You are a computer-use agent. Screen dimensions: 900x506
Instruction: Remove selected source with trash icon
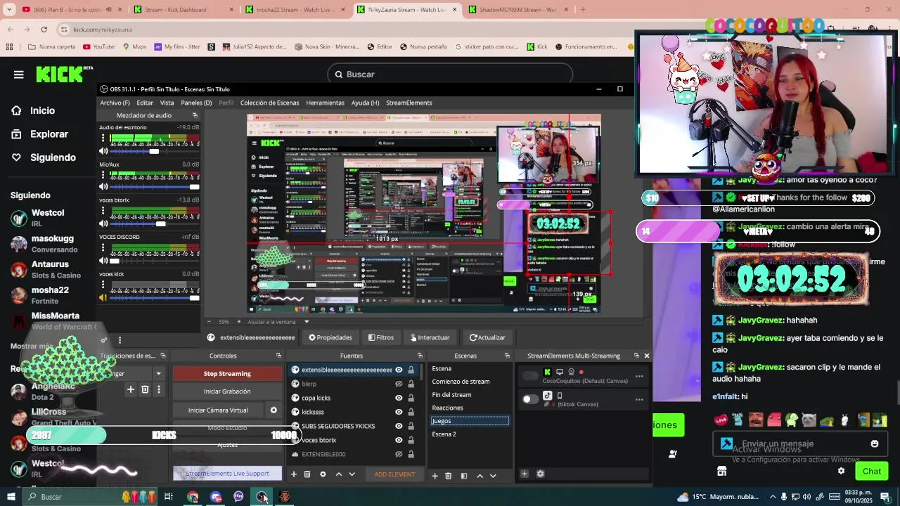(x=307, y=475)
